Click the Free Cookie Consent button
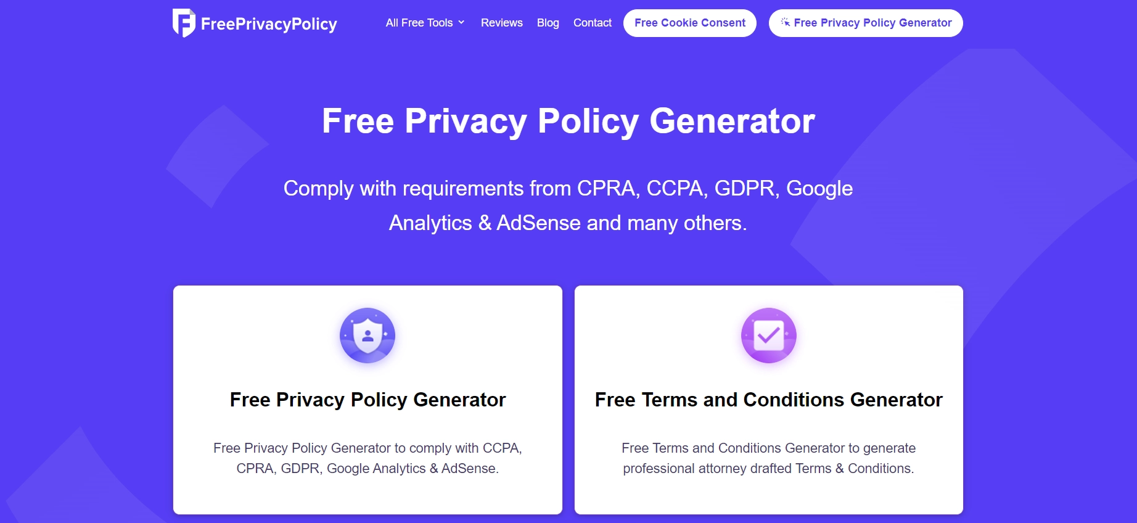 [x=689, y=23]
